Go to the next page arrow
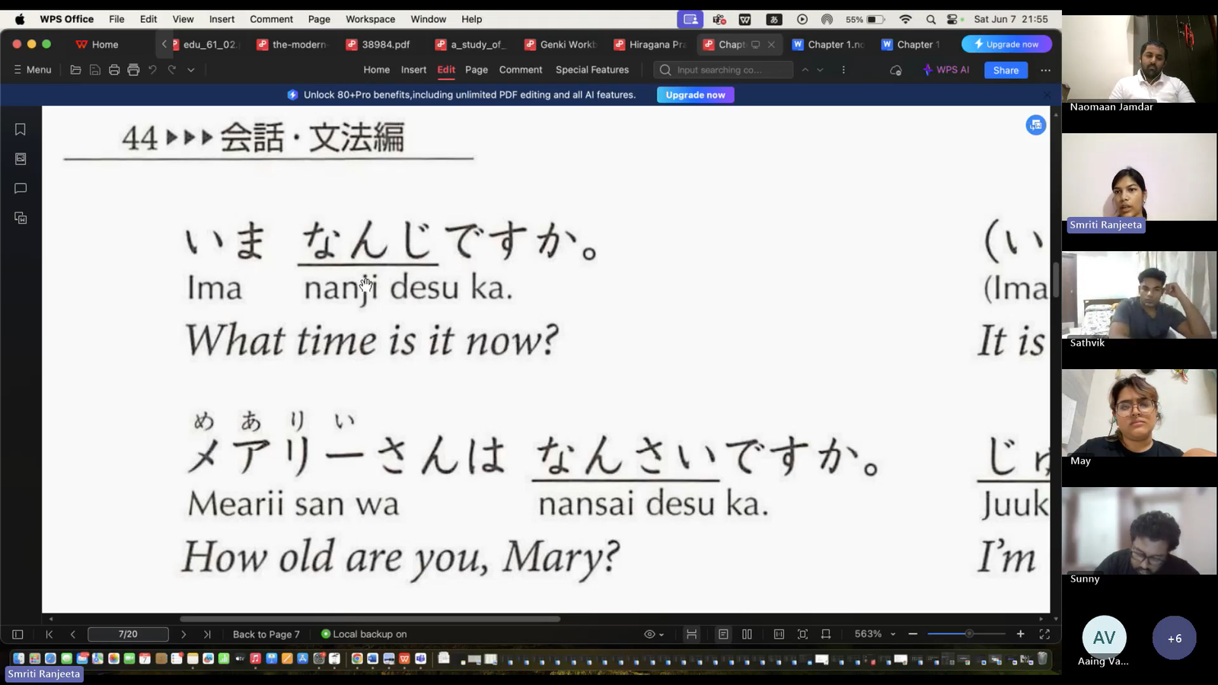Screen dimensions: 1218x685 [x=183, y=634]
